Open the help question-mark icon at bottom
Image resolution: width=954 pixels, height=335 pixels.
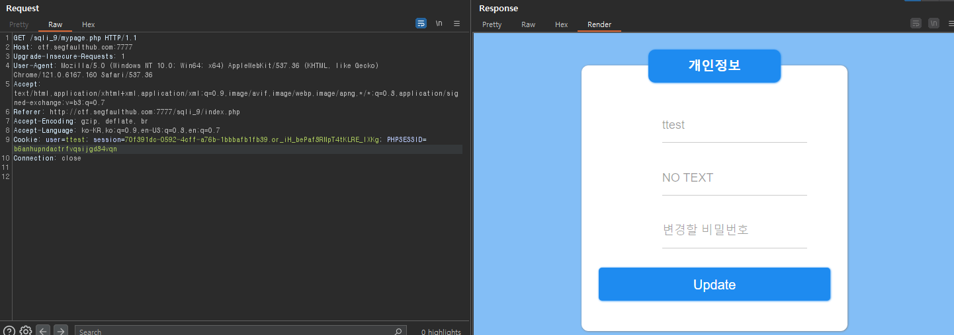(x=9, y=331)
